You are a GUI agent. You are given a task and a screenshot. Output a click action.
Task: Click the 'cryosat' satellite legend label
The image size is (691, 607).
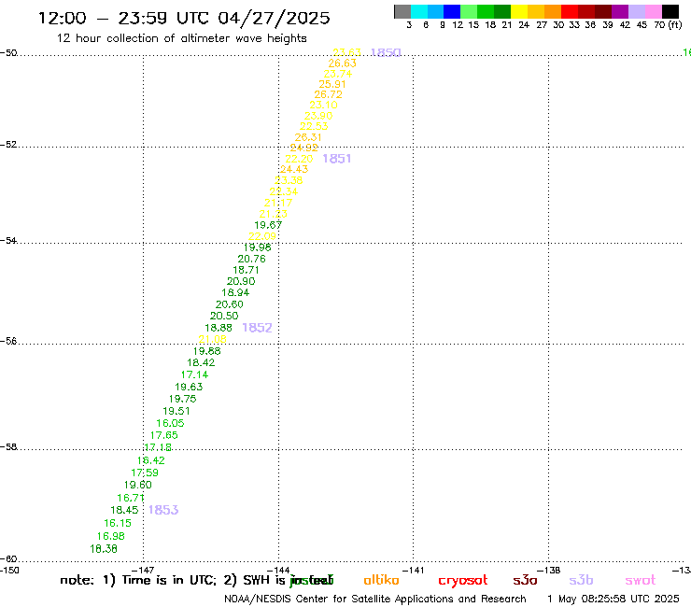coord(463,581)
